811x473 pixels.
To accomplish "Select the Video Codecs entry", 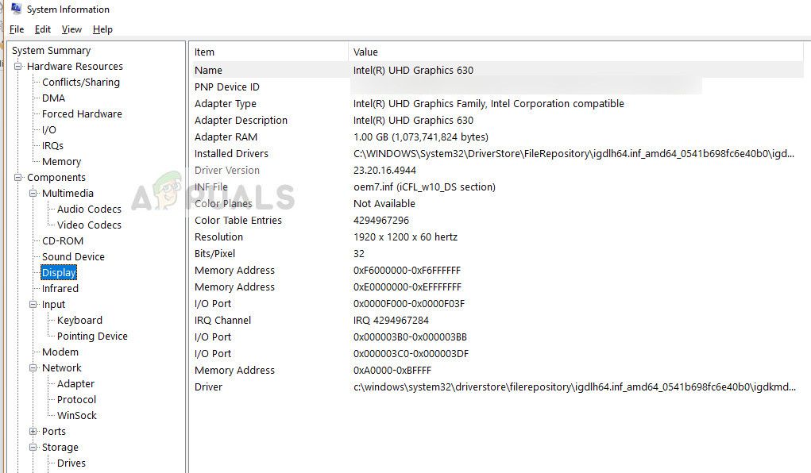I will [x=89, y=225].
